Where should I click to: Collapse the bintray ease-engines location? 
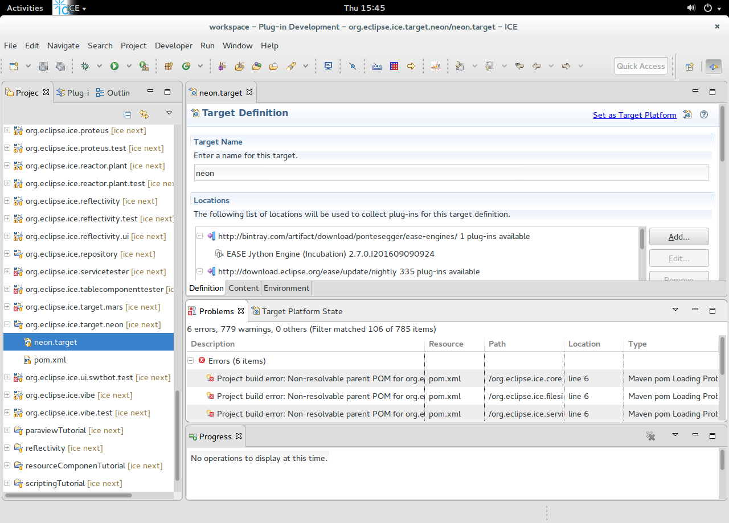(x=200, y=236)
